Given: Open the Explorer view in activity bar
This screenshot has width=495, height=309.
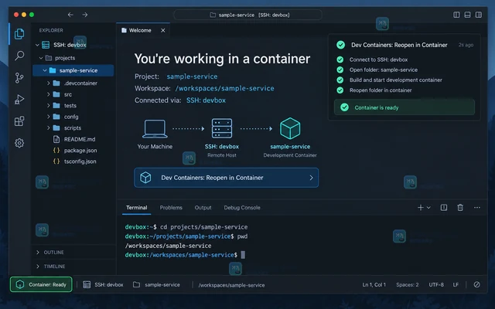Looking at the screenshot, I should click(19, 34).
